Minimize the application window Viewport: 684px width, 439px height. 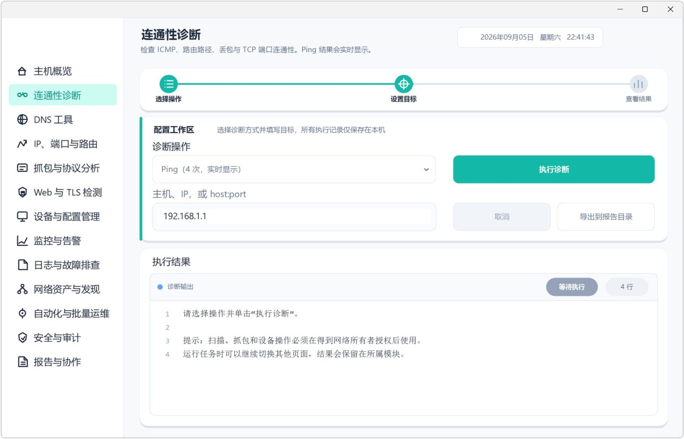[x=620, y=9]
